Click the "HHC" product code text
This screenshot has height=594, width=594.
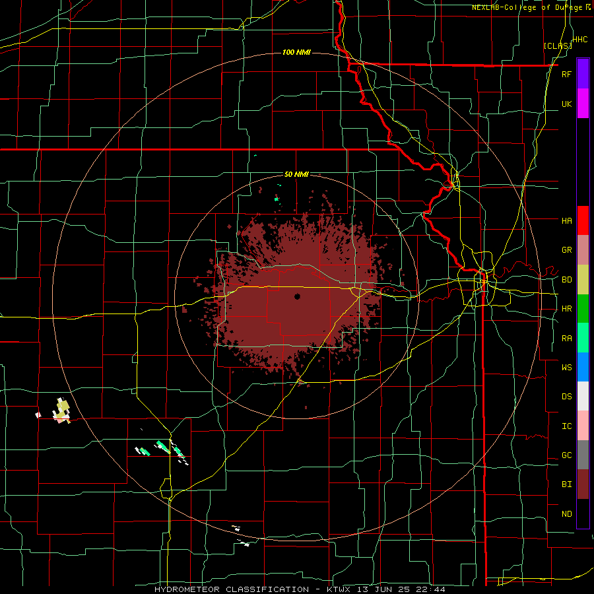pyautogui.click(x=580, y=40)
